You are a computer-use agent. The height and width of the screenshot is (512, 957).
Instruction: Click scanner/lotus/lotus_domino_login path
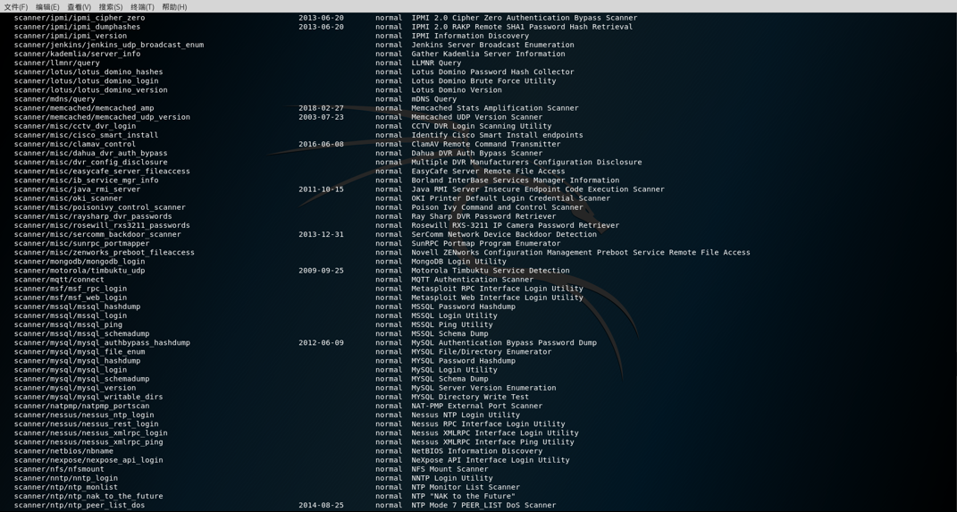86,81
